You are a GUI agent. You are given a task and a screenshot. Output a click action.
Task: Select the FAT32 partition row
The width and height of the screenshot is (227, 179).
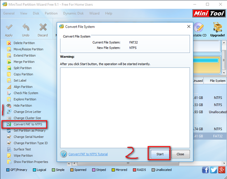click(x=210, y=136)
